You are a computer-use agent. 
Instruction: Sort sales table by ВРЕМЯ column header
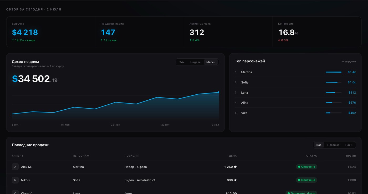[351, 156]
